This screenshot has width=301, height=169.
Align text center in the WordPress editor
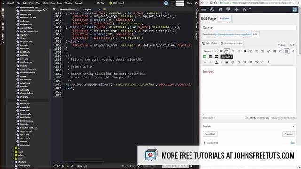(256, 51)
